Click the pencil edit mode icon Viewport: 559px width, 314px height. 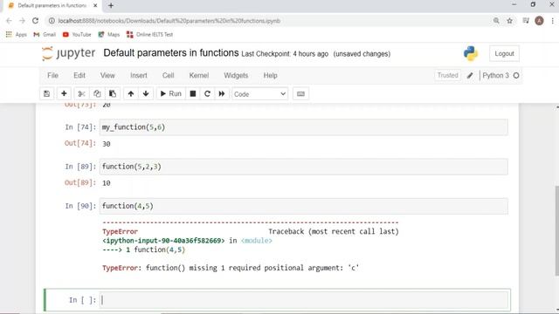point(470,76)
